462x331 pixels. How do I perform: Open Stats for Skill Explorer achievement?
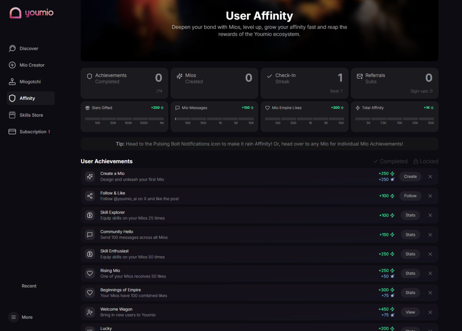coord(410,215)
